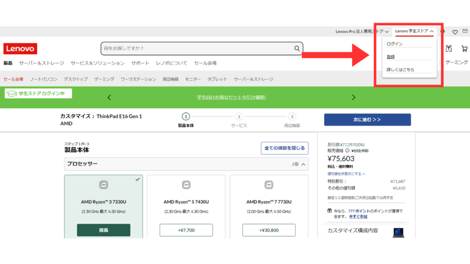Viewport: 470px width, 264px height.
Task: Click the Lenovo logo
Action: 20,49
